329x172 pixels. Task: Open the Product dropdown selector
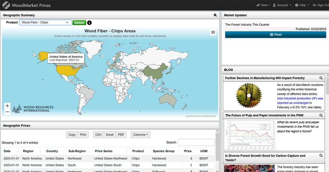[x=45, y=22]
